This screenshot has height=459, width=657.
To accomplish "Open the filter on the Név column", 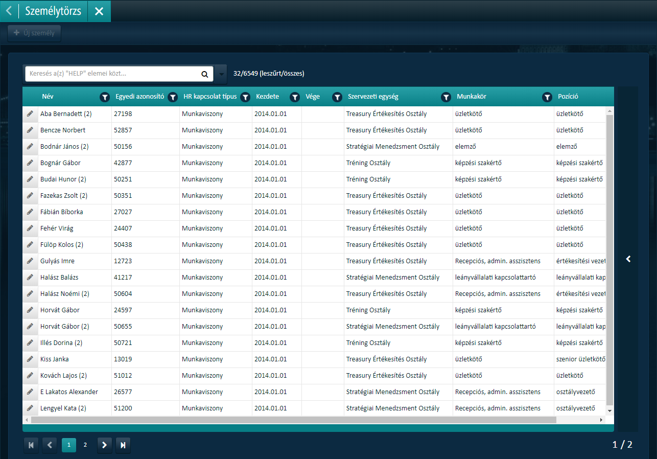I will point(105,97).
